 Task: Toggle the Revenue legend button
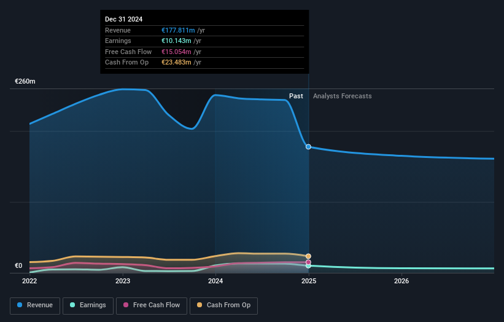pyautogui.click(x=35, y=305)
